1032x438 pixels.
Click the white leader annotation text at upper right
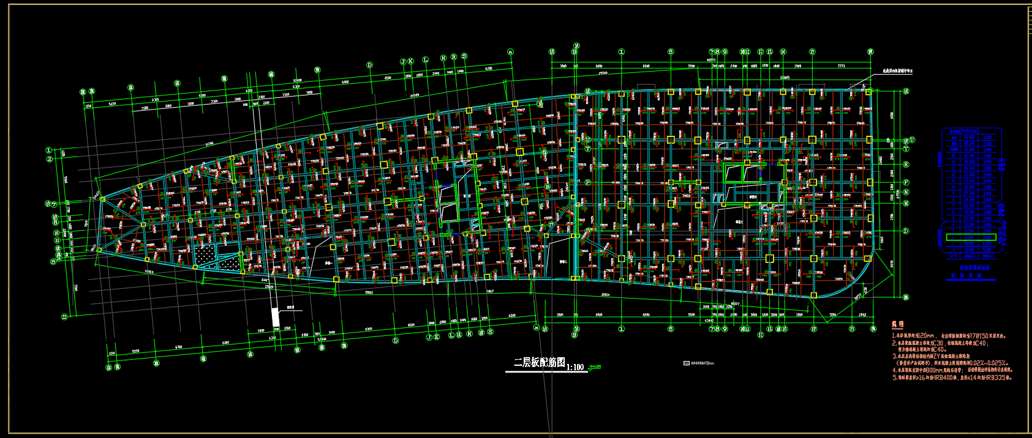(x=897, y=72)
